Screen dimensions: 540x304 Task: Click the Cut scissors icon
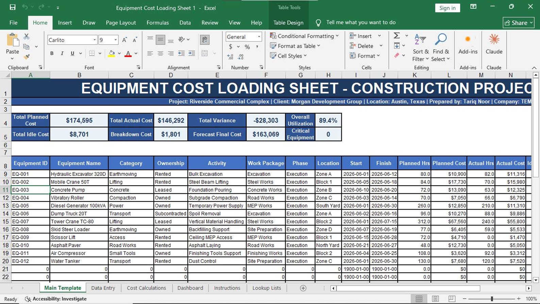coord(27,36)
